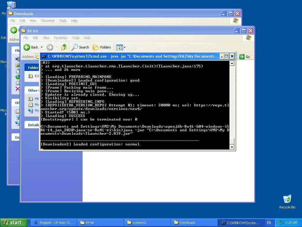Screen dimensions: 302x227
Task: Expand the Back history dropdown arrow
Action: point(42,47)
